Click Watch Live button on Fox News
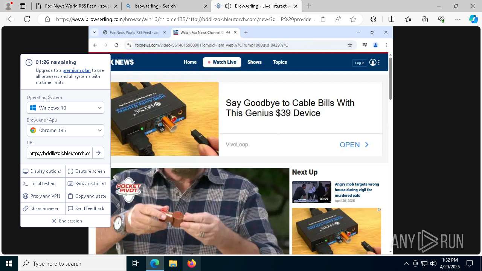 tap(222, 62)
